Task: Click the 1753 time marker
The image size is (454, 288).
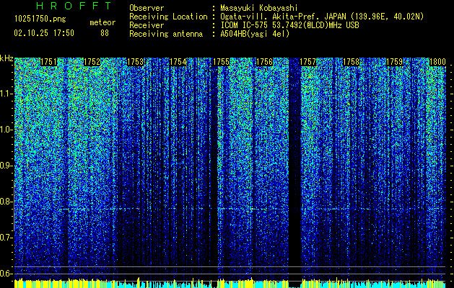Action: pyautogui.click(x=135, y=62)
